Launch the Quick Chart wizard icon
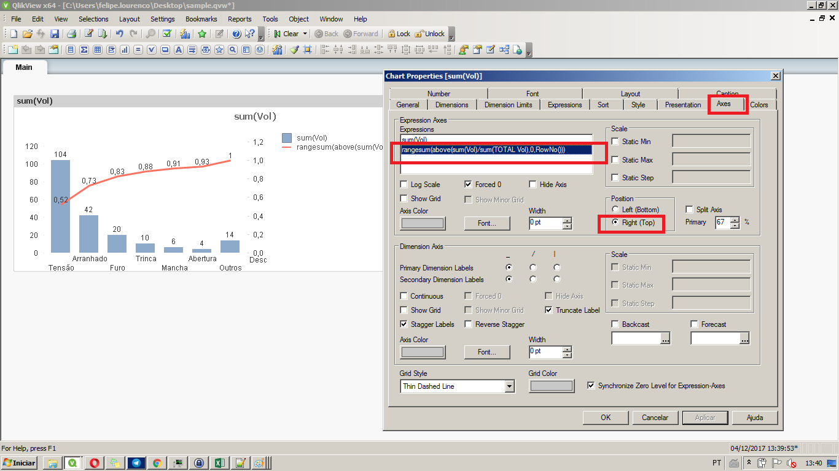Viewport: 839px width, 471px height. (x=185, y=34)
